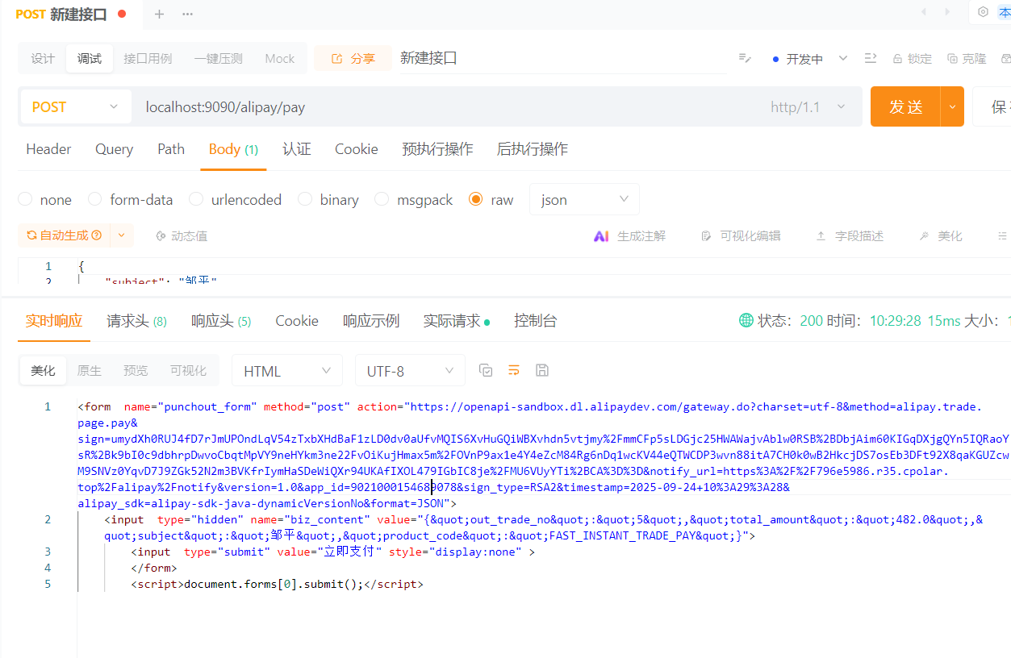This screenshot has width=1011, height=658.
Task: Select the urlencoded radio option
Action: tap(196, 199)
